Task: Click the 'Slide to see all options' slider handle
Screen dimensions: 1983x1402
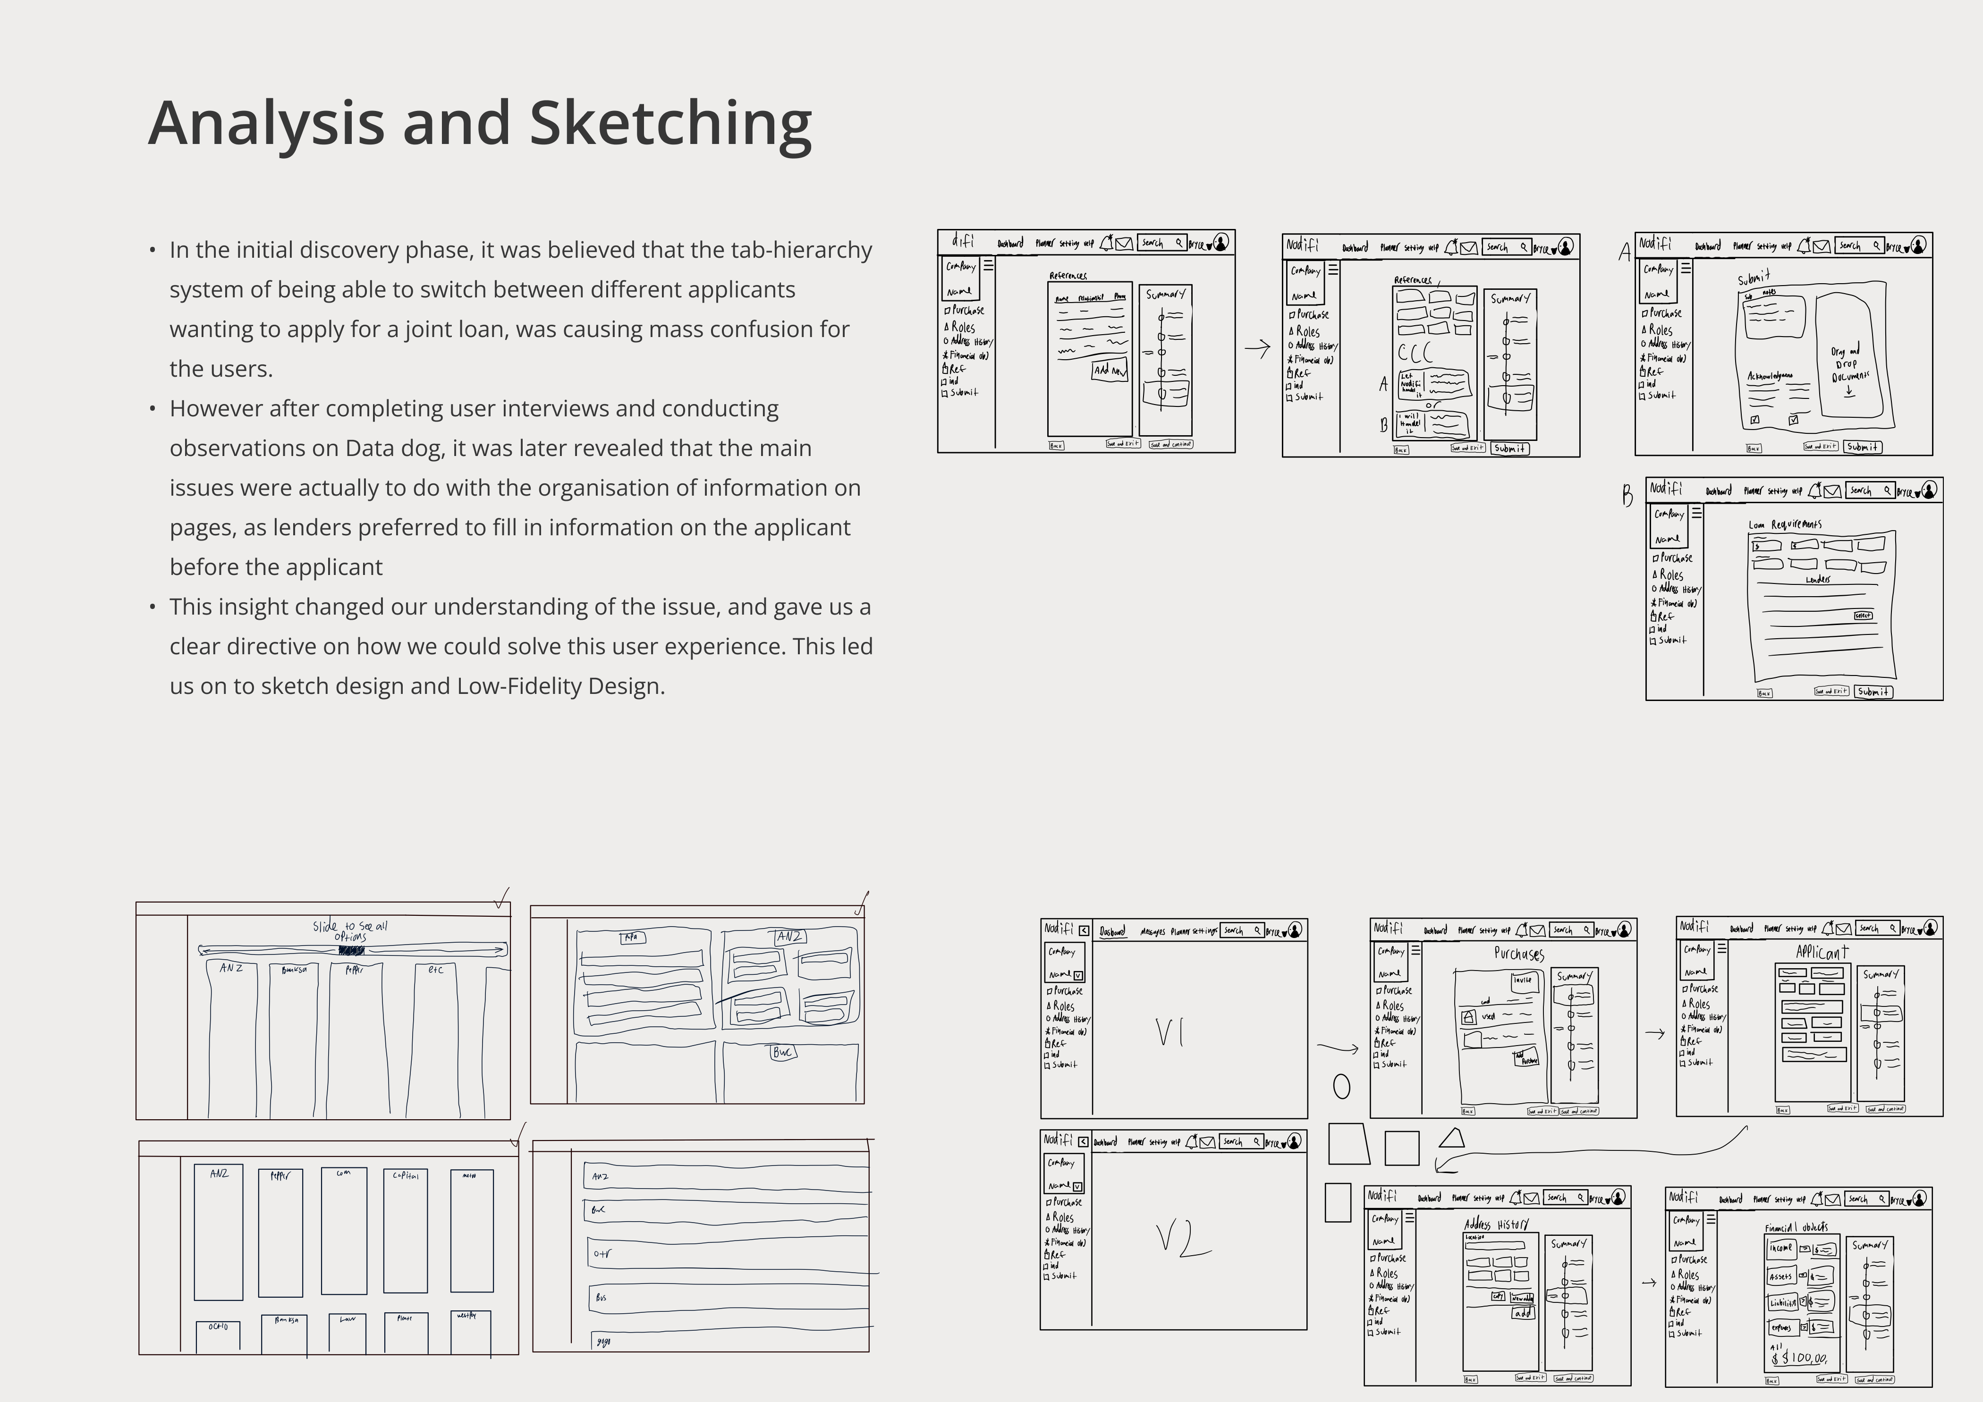Action: pos(352,951)
